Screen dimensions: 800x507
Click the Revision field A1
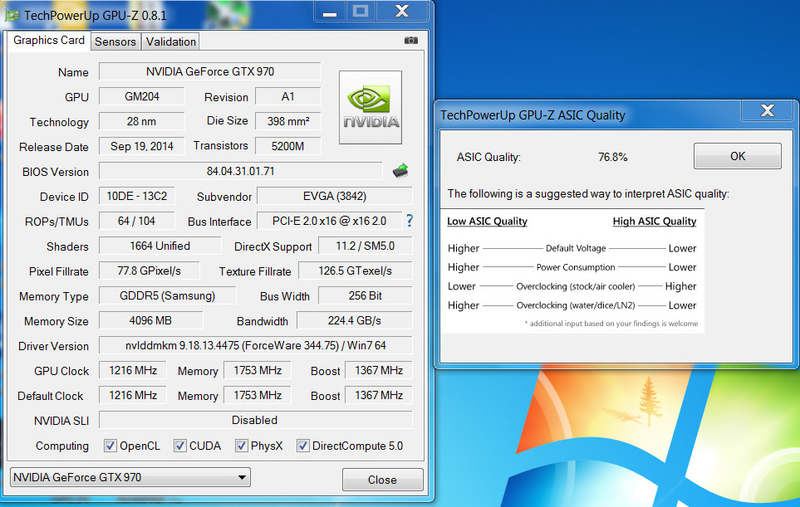point(287,96)
